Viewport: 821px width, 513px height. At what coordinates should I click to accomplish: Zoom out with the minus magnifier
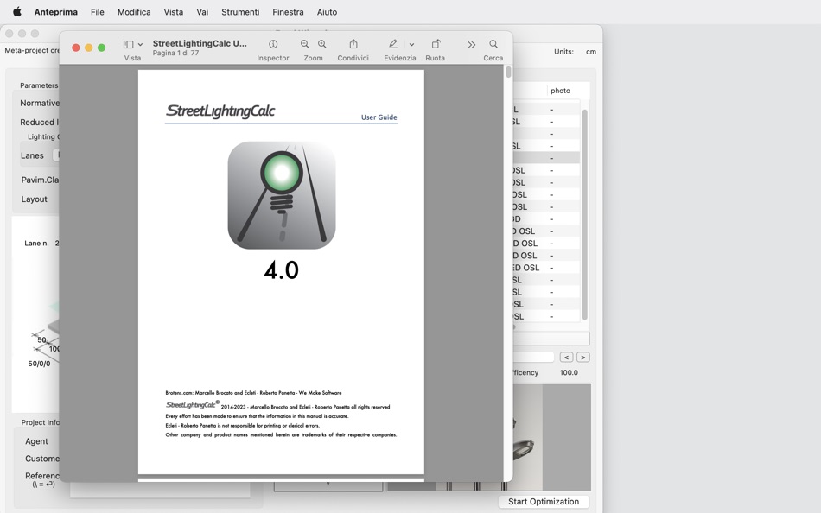(x=304, y=45)
